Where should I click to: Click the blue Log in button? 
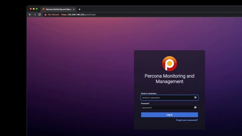pyautogui.click(x=169, y=115)
